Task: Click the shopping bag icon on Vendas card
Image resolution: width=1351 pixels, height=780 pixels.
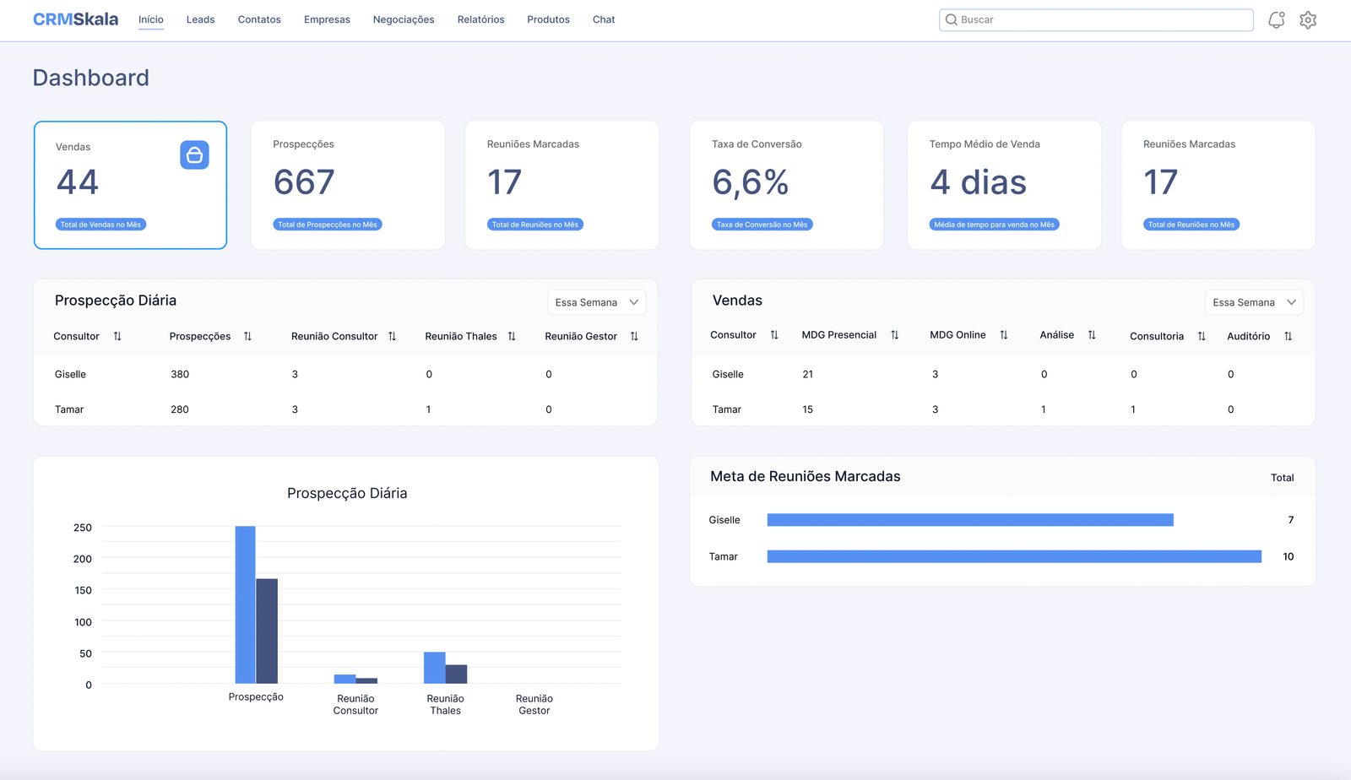Action: click(x=194, y=155)
